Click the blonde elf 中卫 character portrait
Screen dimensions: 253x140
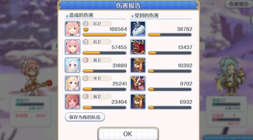point(72,83)
